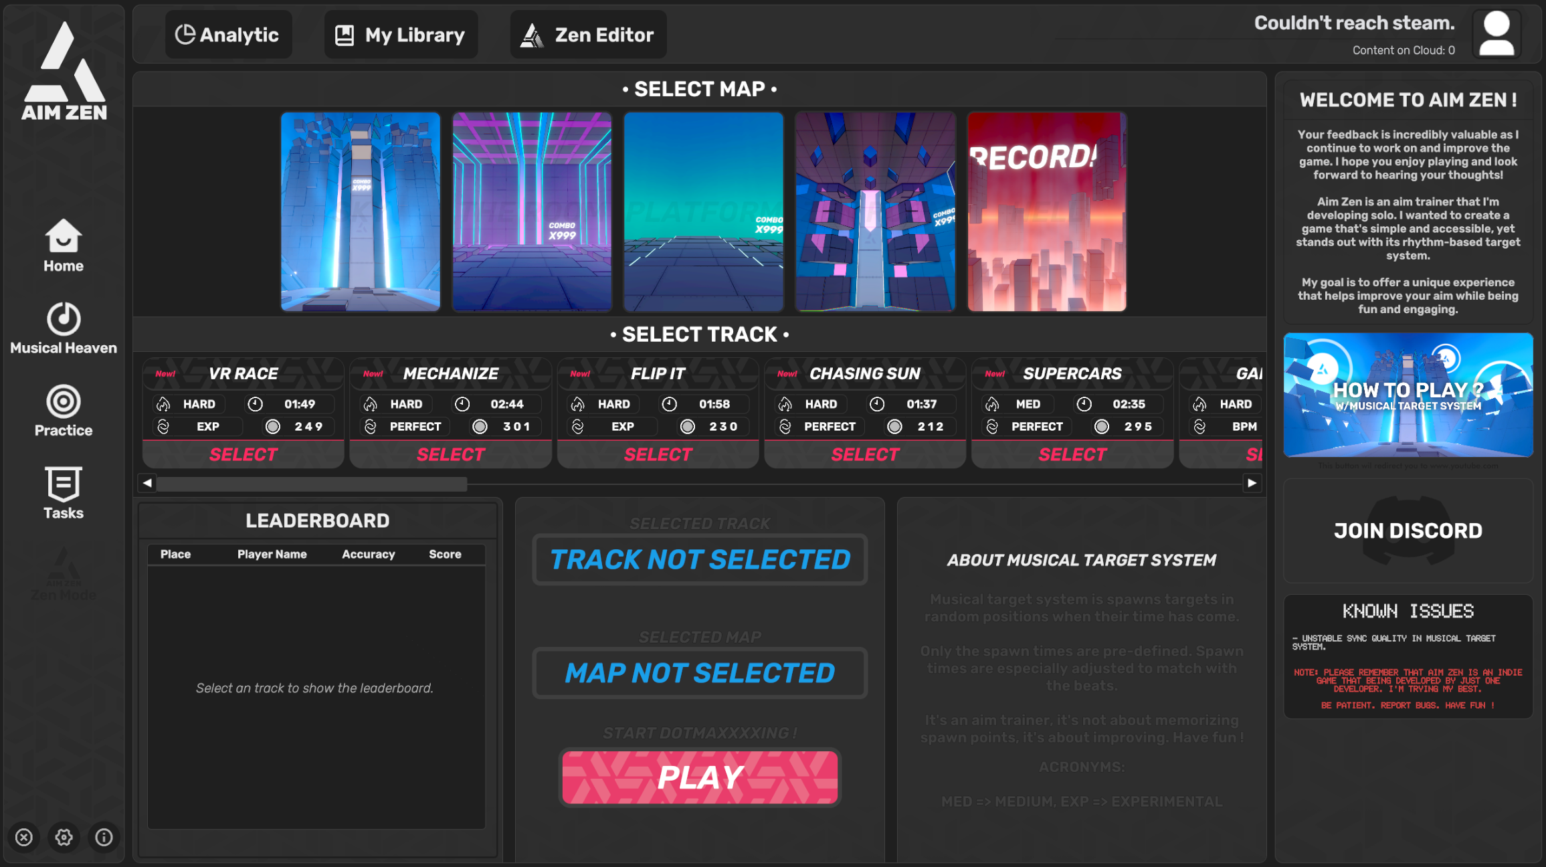Choose the floating cubes map thumbnail
This screenshot has height=867, width=1546.
pyautogui.click(x=875, y=211)
